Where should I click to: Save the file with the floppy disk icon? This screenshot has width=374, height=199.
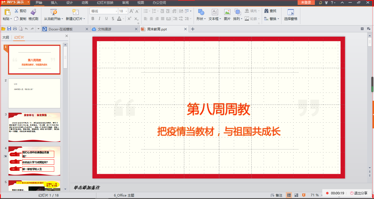point(9,29)
